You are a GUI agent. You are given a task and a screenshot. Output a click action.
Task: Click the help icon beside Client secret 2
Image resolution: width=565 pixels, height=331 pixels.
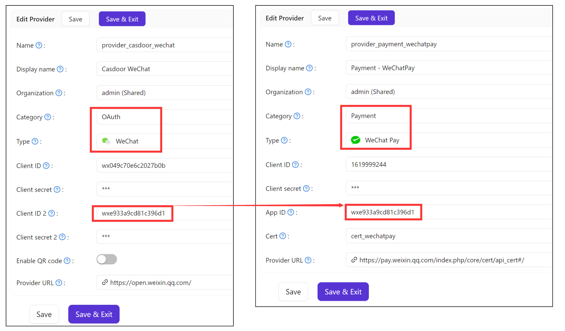(62, 237)
